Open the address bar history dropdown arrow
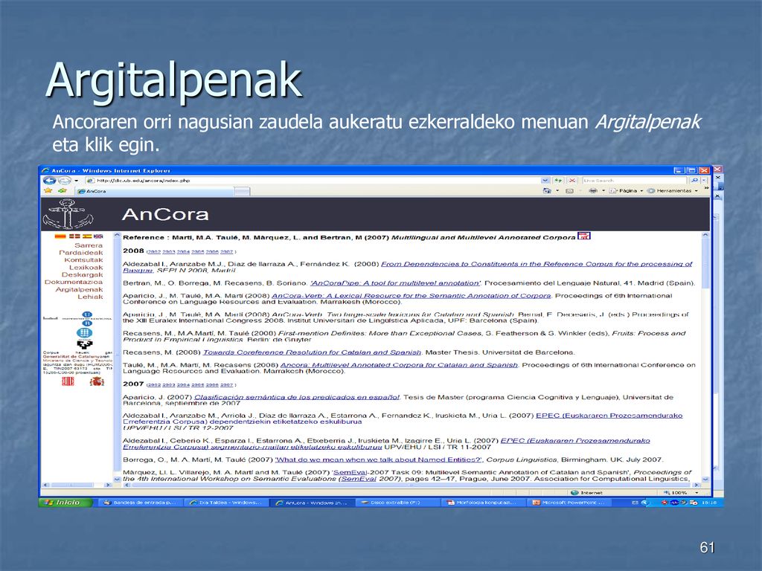Screen dimensions: 762x571 tap(545, 180)
